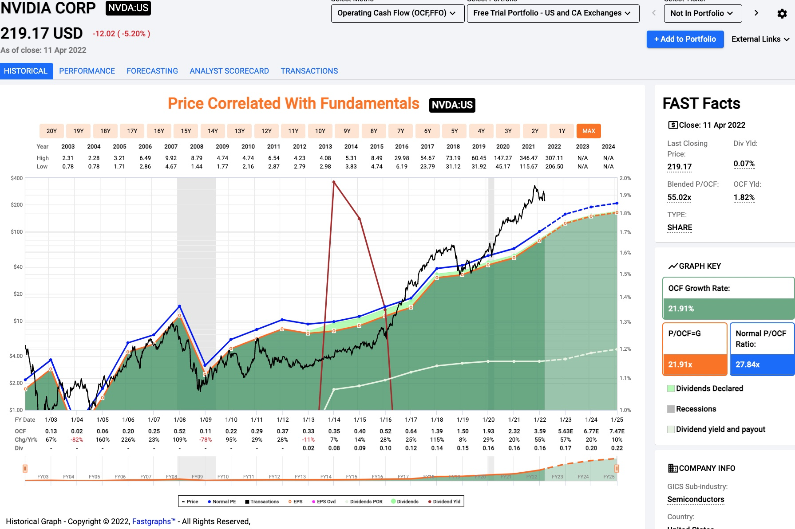The width and height of the screenshot is (795, 529).
Task: Select the 15Y time range
Action: pos(186,131)
